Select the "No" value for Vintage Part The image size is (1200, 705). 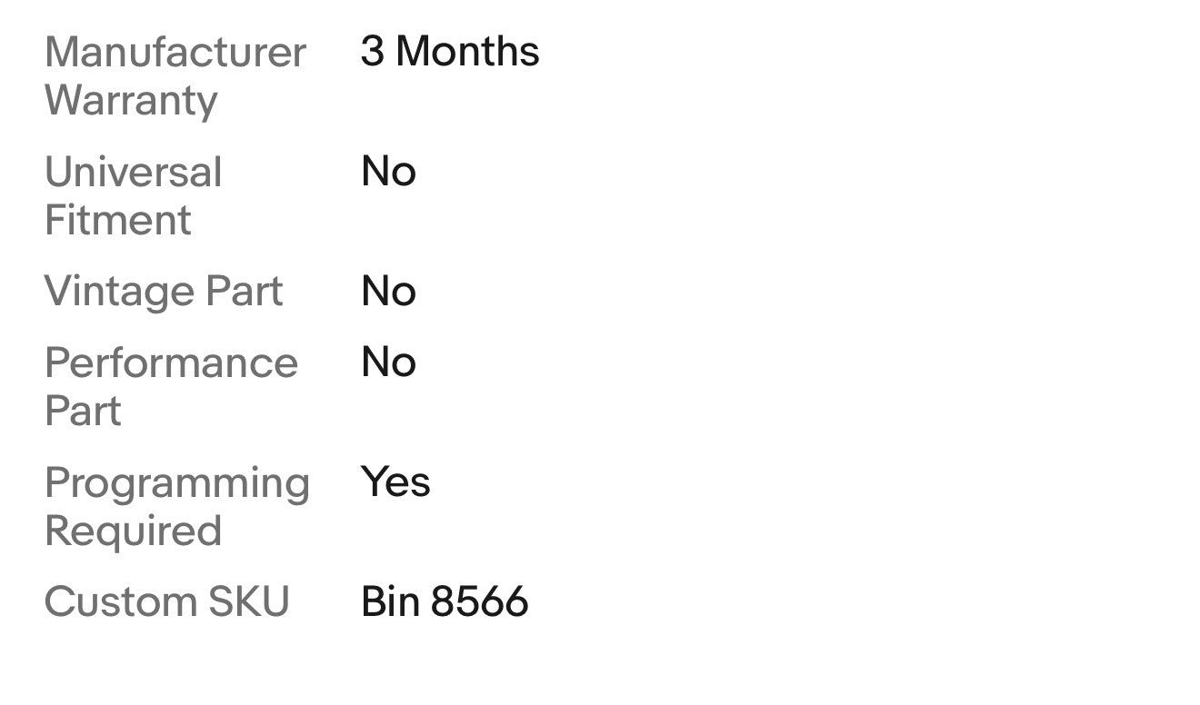click(x=388, y=292)
